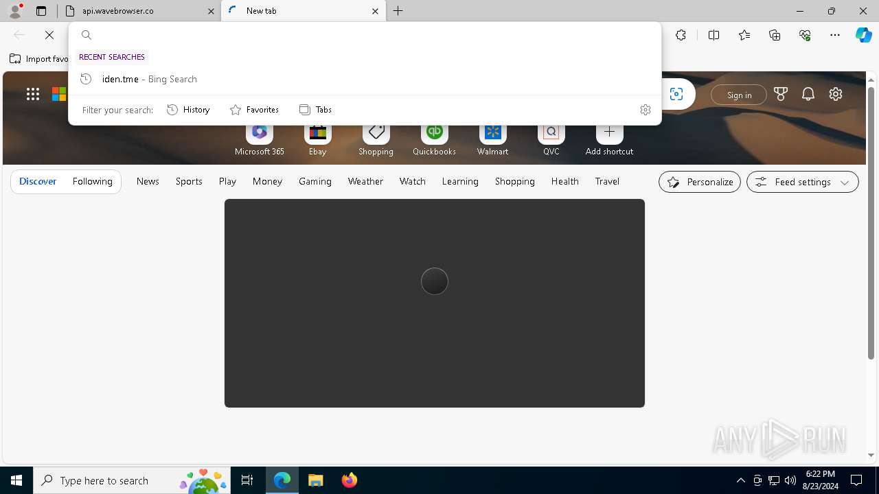This screenshot has height=494, width=879.
Task: Switch to Following feed
Action: pyautogui.click(x=93, y=181)
